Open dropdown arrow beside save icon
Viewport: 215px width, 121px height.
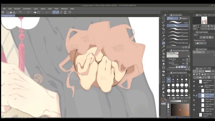click(x=17, y=12)
